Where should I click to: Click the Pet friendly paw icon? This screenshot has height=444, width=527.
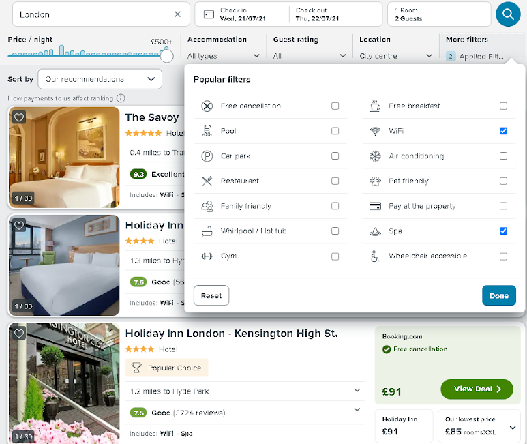click(x=375, y=181)
